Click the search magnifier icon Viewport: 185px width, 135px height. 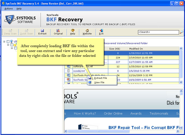pos(181,32)
